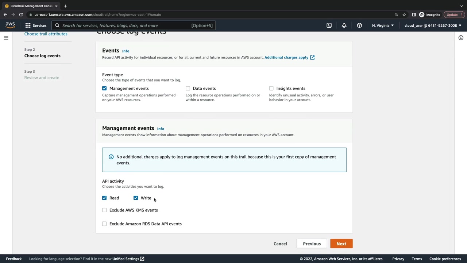Click the Previous button
Viewport: 467px width, 263px height.
(312, 244)
